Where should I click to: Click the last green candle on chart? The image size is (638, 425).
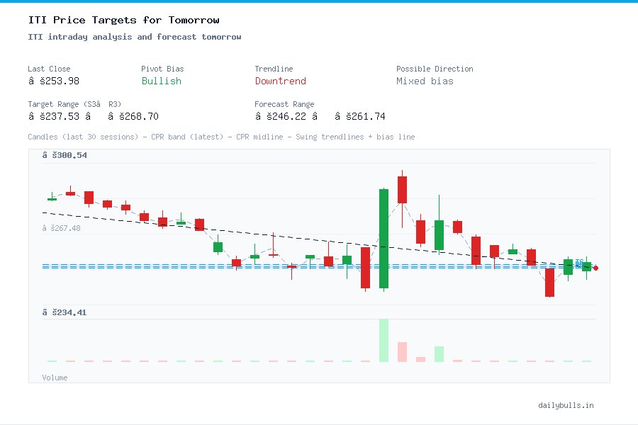(x=586, y=268)
